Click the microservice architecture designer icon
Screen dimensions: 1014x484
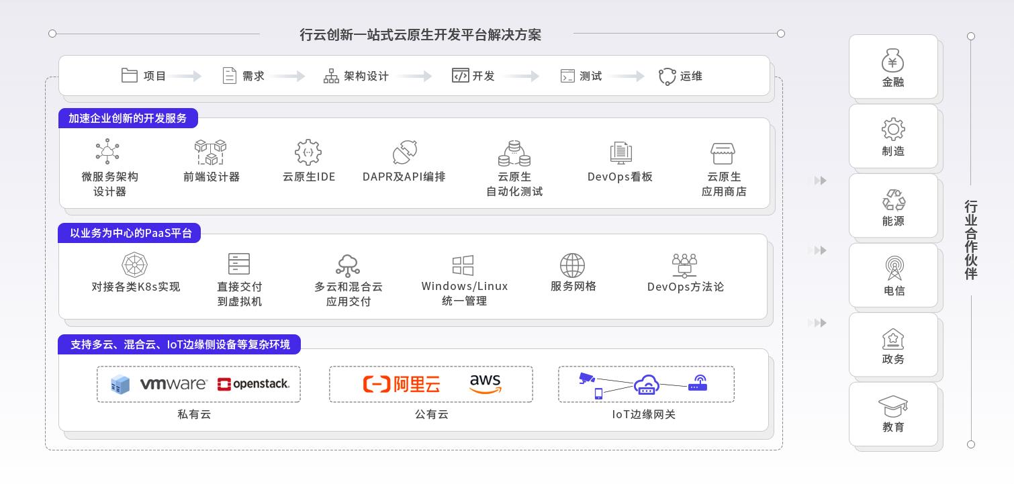pyautogui.click(x=107, y=152)
